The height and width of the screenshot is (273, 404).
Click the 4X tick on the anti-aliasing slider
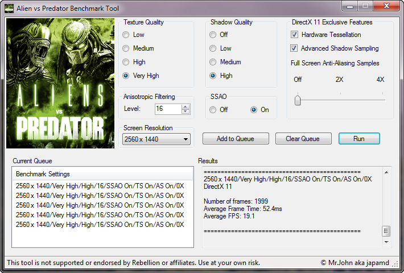click(382, 94)
